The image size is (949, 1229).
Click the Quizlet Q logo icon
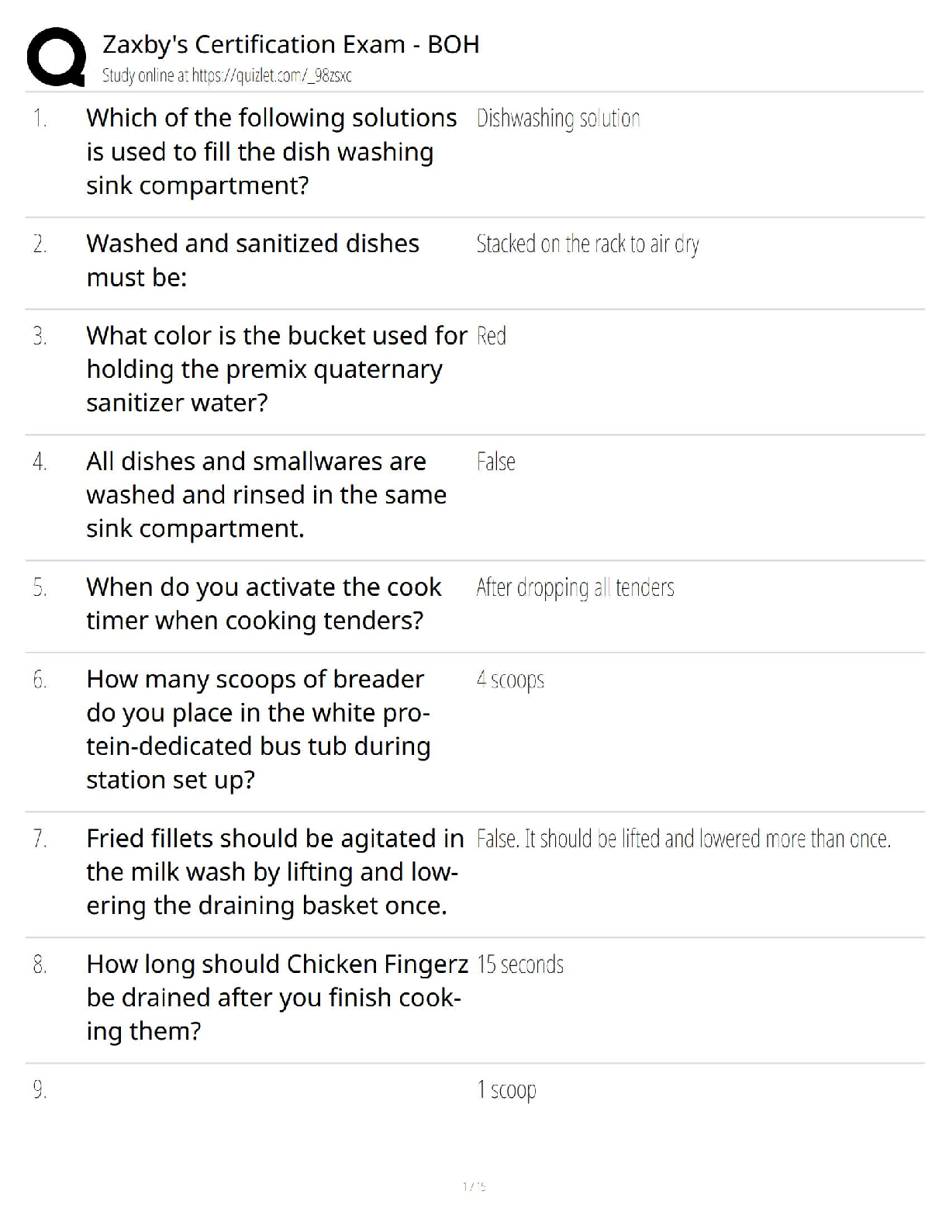[56, 57]
